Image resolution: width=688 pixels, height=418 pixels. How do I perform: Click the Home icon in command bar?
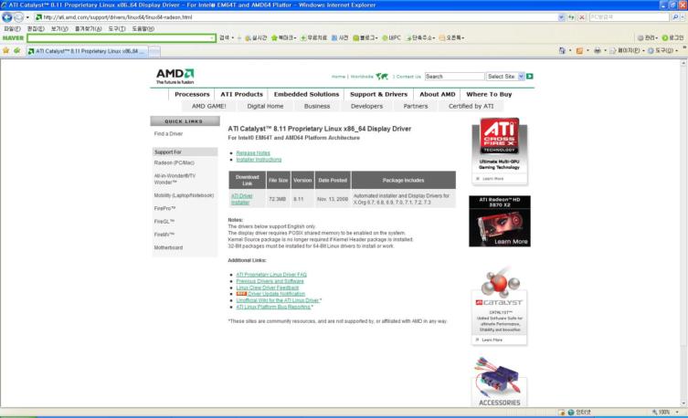(x=562, y=51)
